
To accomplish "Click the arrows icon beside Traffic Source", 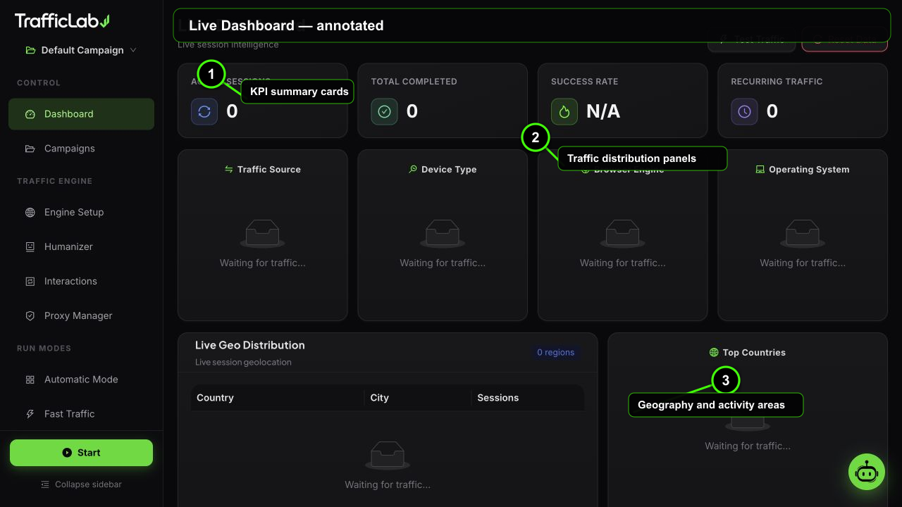I will (x=228, y=169).
